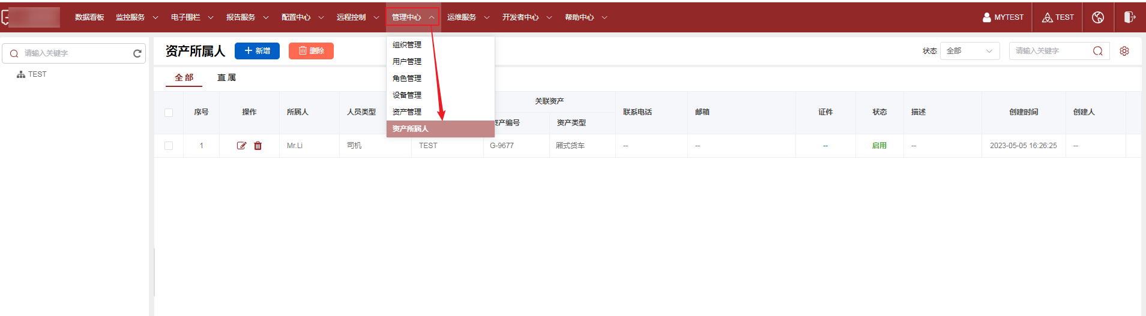Click the globe language icon

point(1098,17)
